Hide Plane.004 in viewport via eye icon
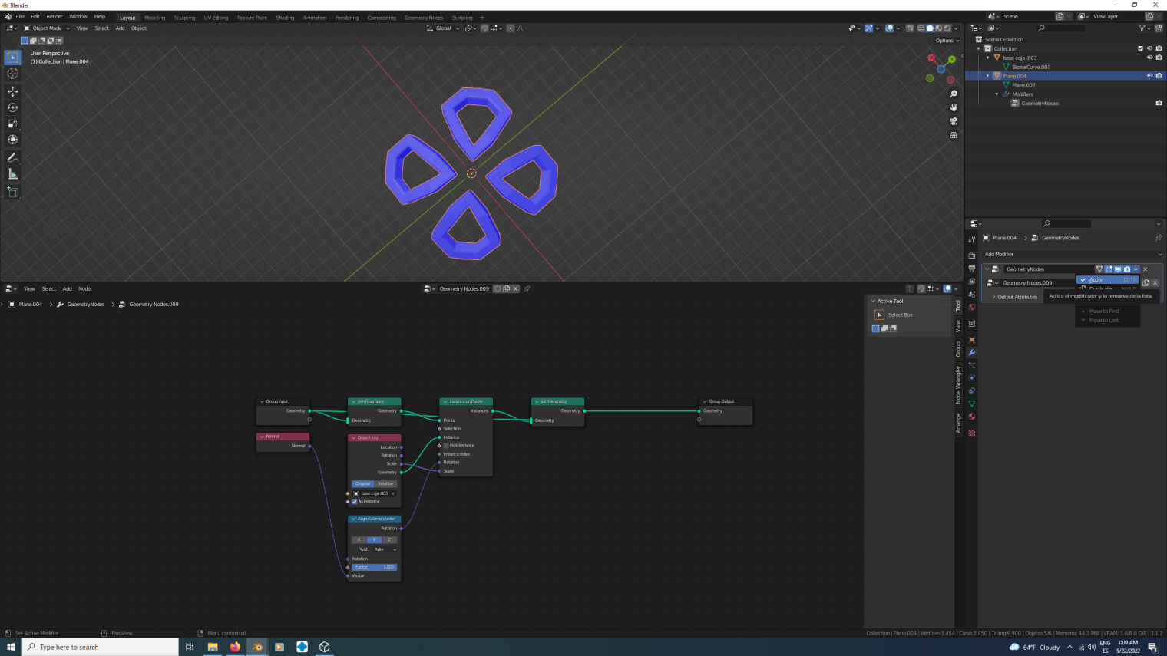 [1149, 76]
